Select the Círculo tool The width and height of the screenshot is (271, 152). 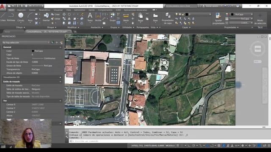(x=21, y=17)
